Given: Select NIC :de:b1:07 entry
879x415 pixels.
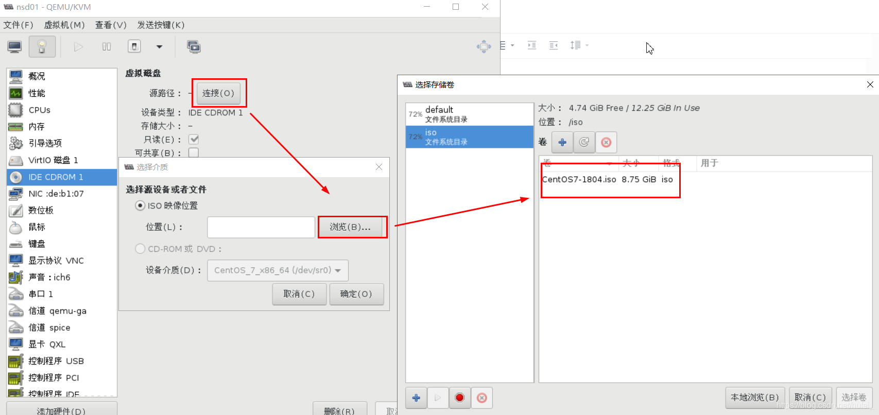Looking at the screenshot, I should click(x=62, y=194).
